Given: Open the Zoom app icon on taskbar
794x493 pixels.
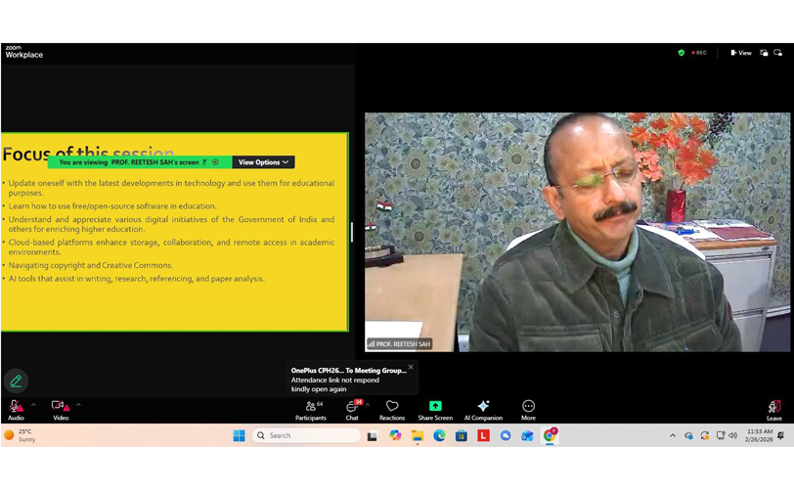Looking at the screenshot, I should tap(506, 435).
